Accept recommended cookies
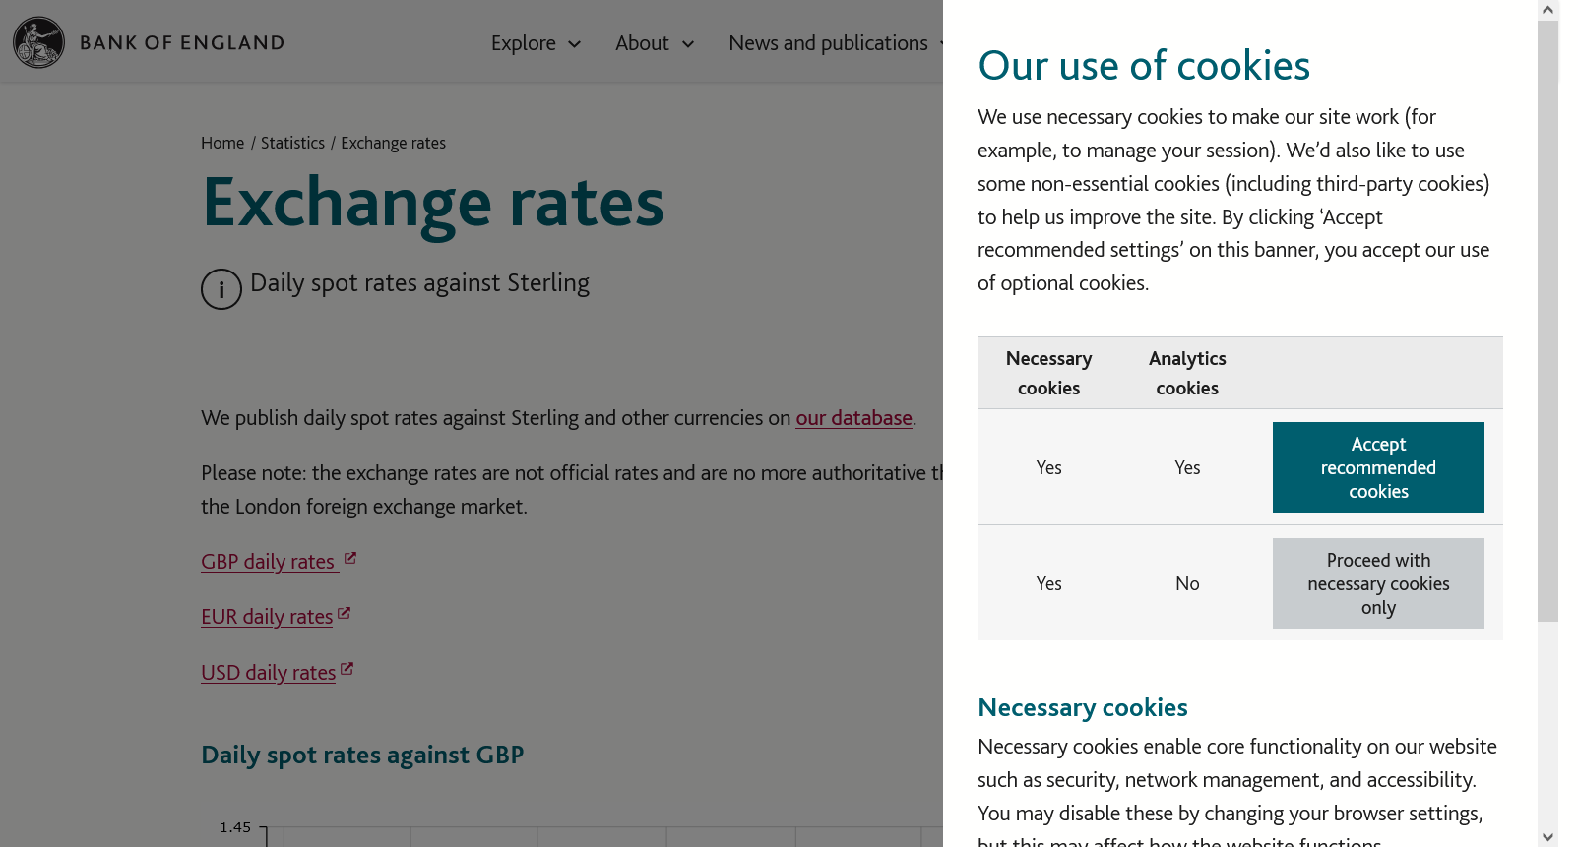This screenshot has width=1578, height=847. coord(1377,467)
